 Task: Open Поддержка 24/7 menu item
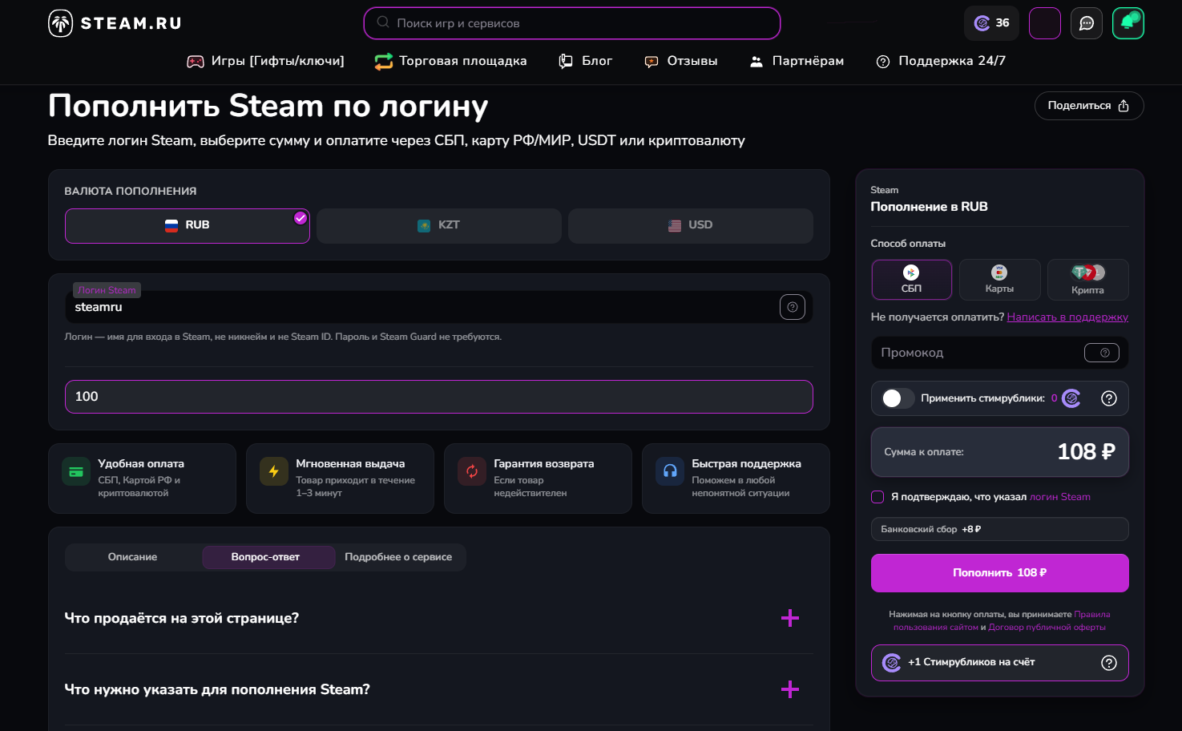(941, 61)
